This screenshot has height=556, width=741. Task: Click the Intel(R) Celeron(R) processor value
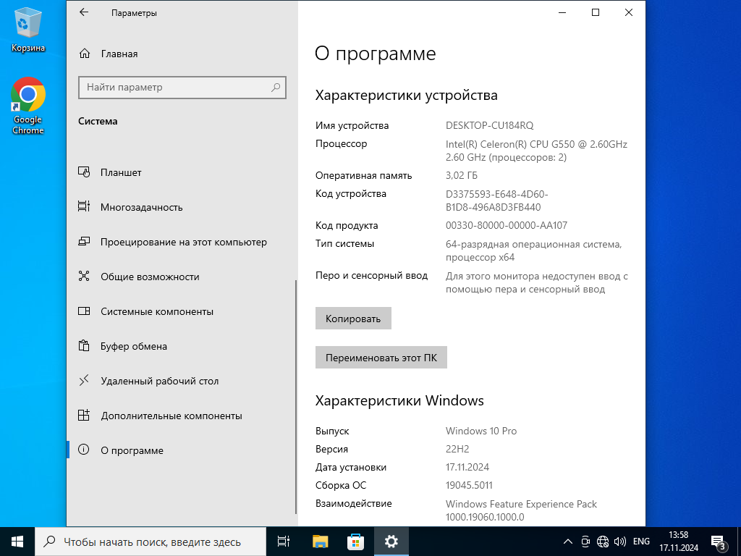point(536,151)
